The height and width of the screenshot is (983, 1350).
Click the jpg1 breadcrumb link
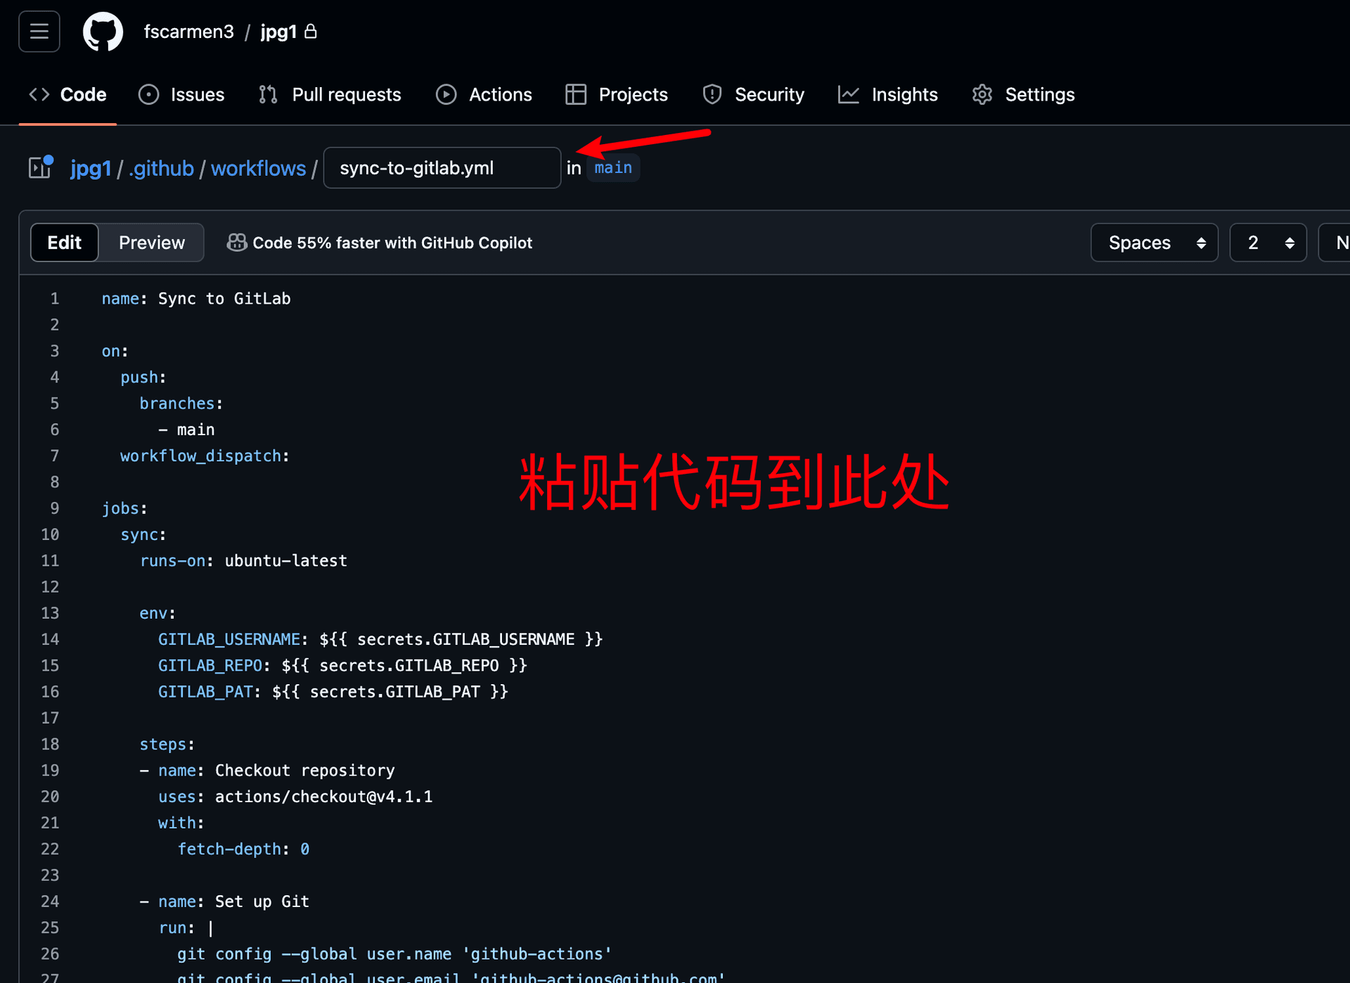(x=91, y=168)
